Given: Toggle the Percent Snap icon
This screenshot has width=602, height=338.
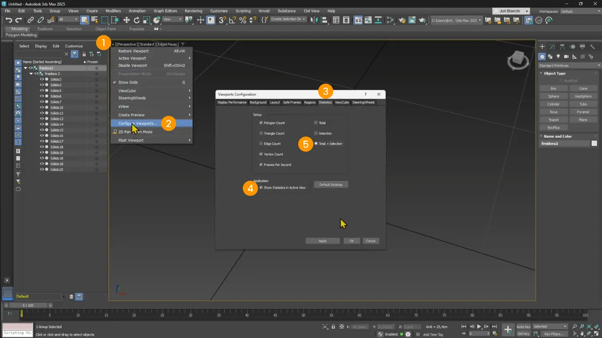Looking at the screenshot, I should [242, 20].
